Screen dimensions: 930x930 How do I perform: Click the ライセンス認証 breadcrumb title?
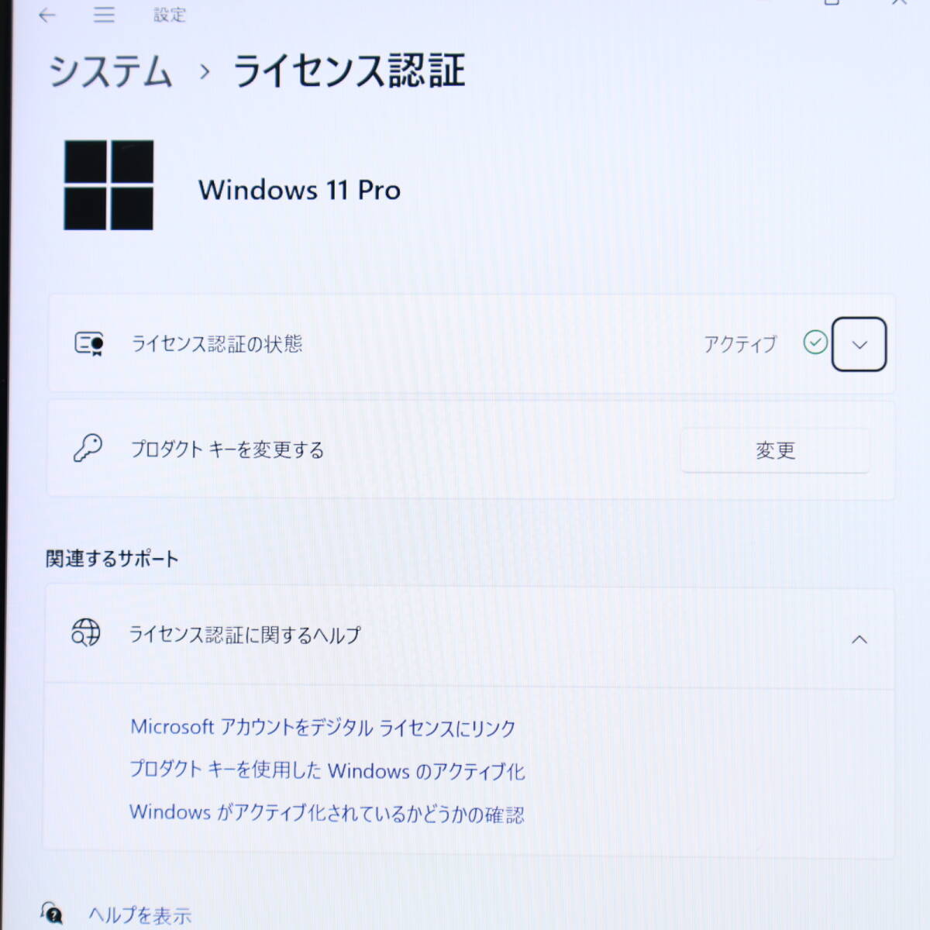350,71
